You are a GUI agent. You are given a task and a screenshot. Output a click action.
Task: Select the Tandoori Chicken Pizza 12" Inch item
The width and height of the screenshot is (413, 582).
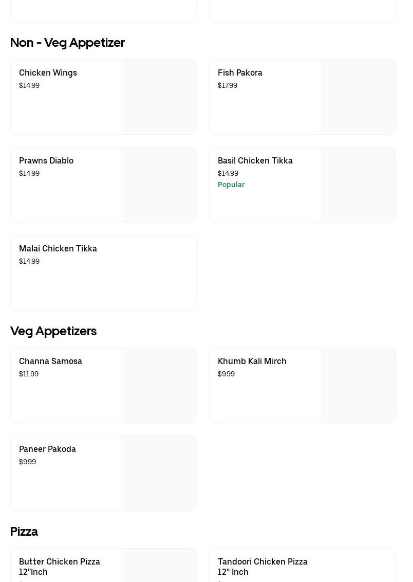coord(262,567)
